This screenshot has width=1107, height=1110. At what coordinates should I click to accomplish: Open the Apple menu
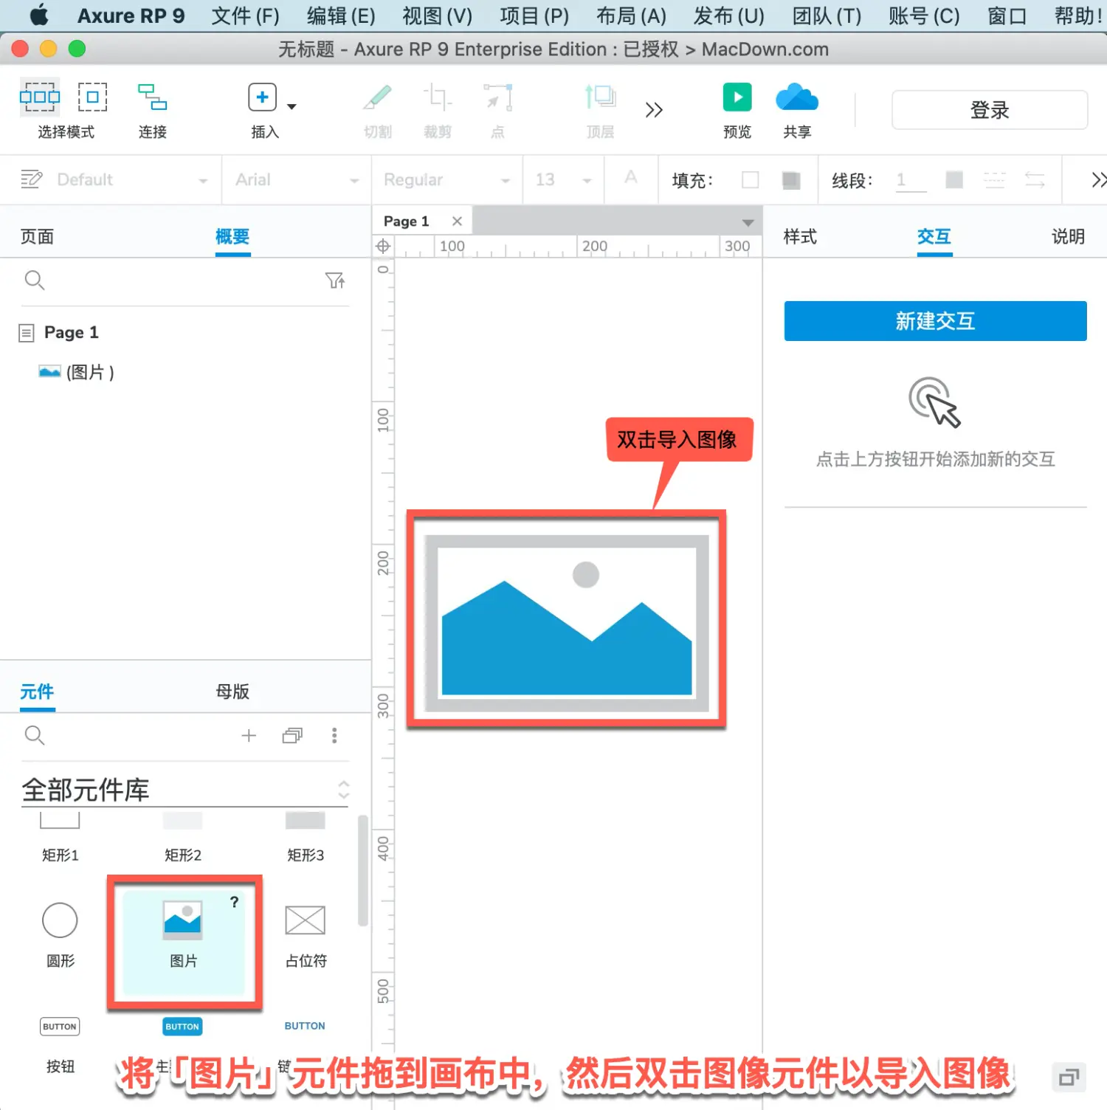[39, 15]
